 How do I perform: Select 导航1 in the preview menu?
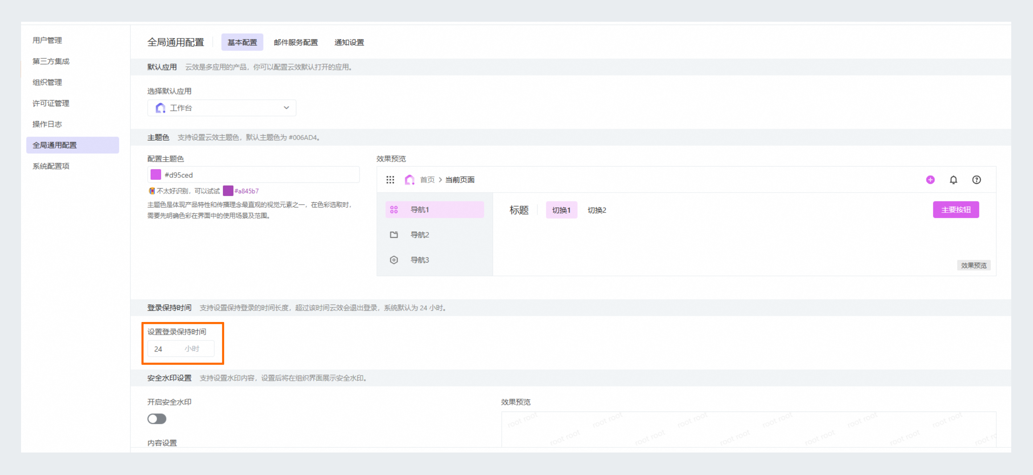pyautogui.click(x=435, y=210)
